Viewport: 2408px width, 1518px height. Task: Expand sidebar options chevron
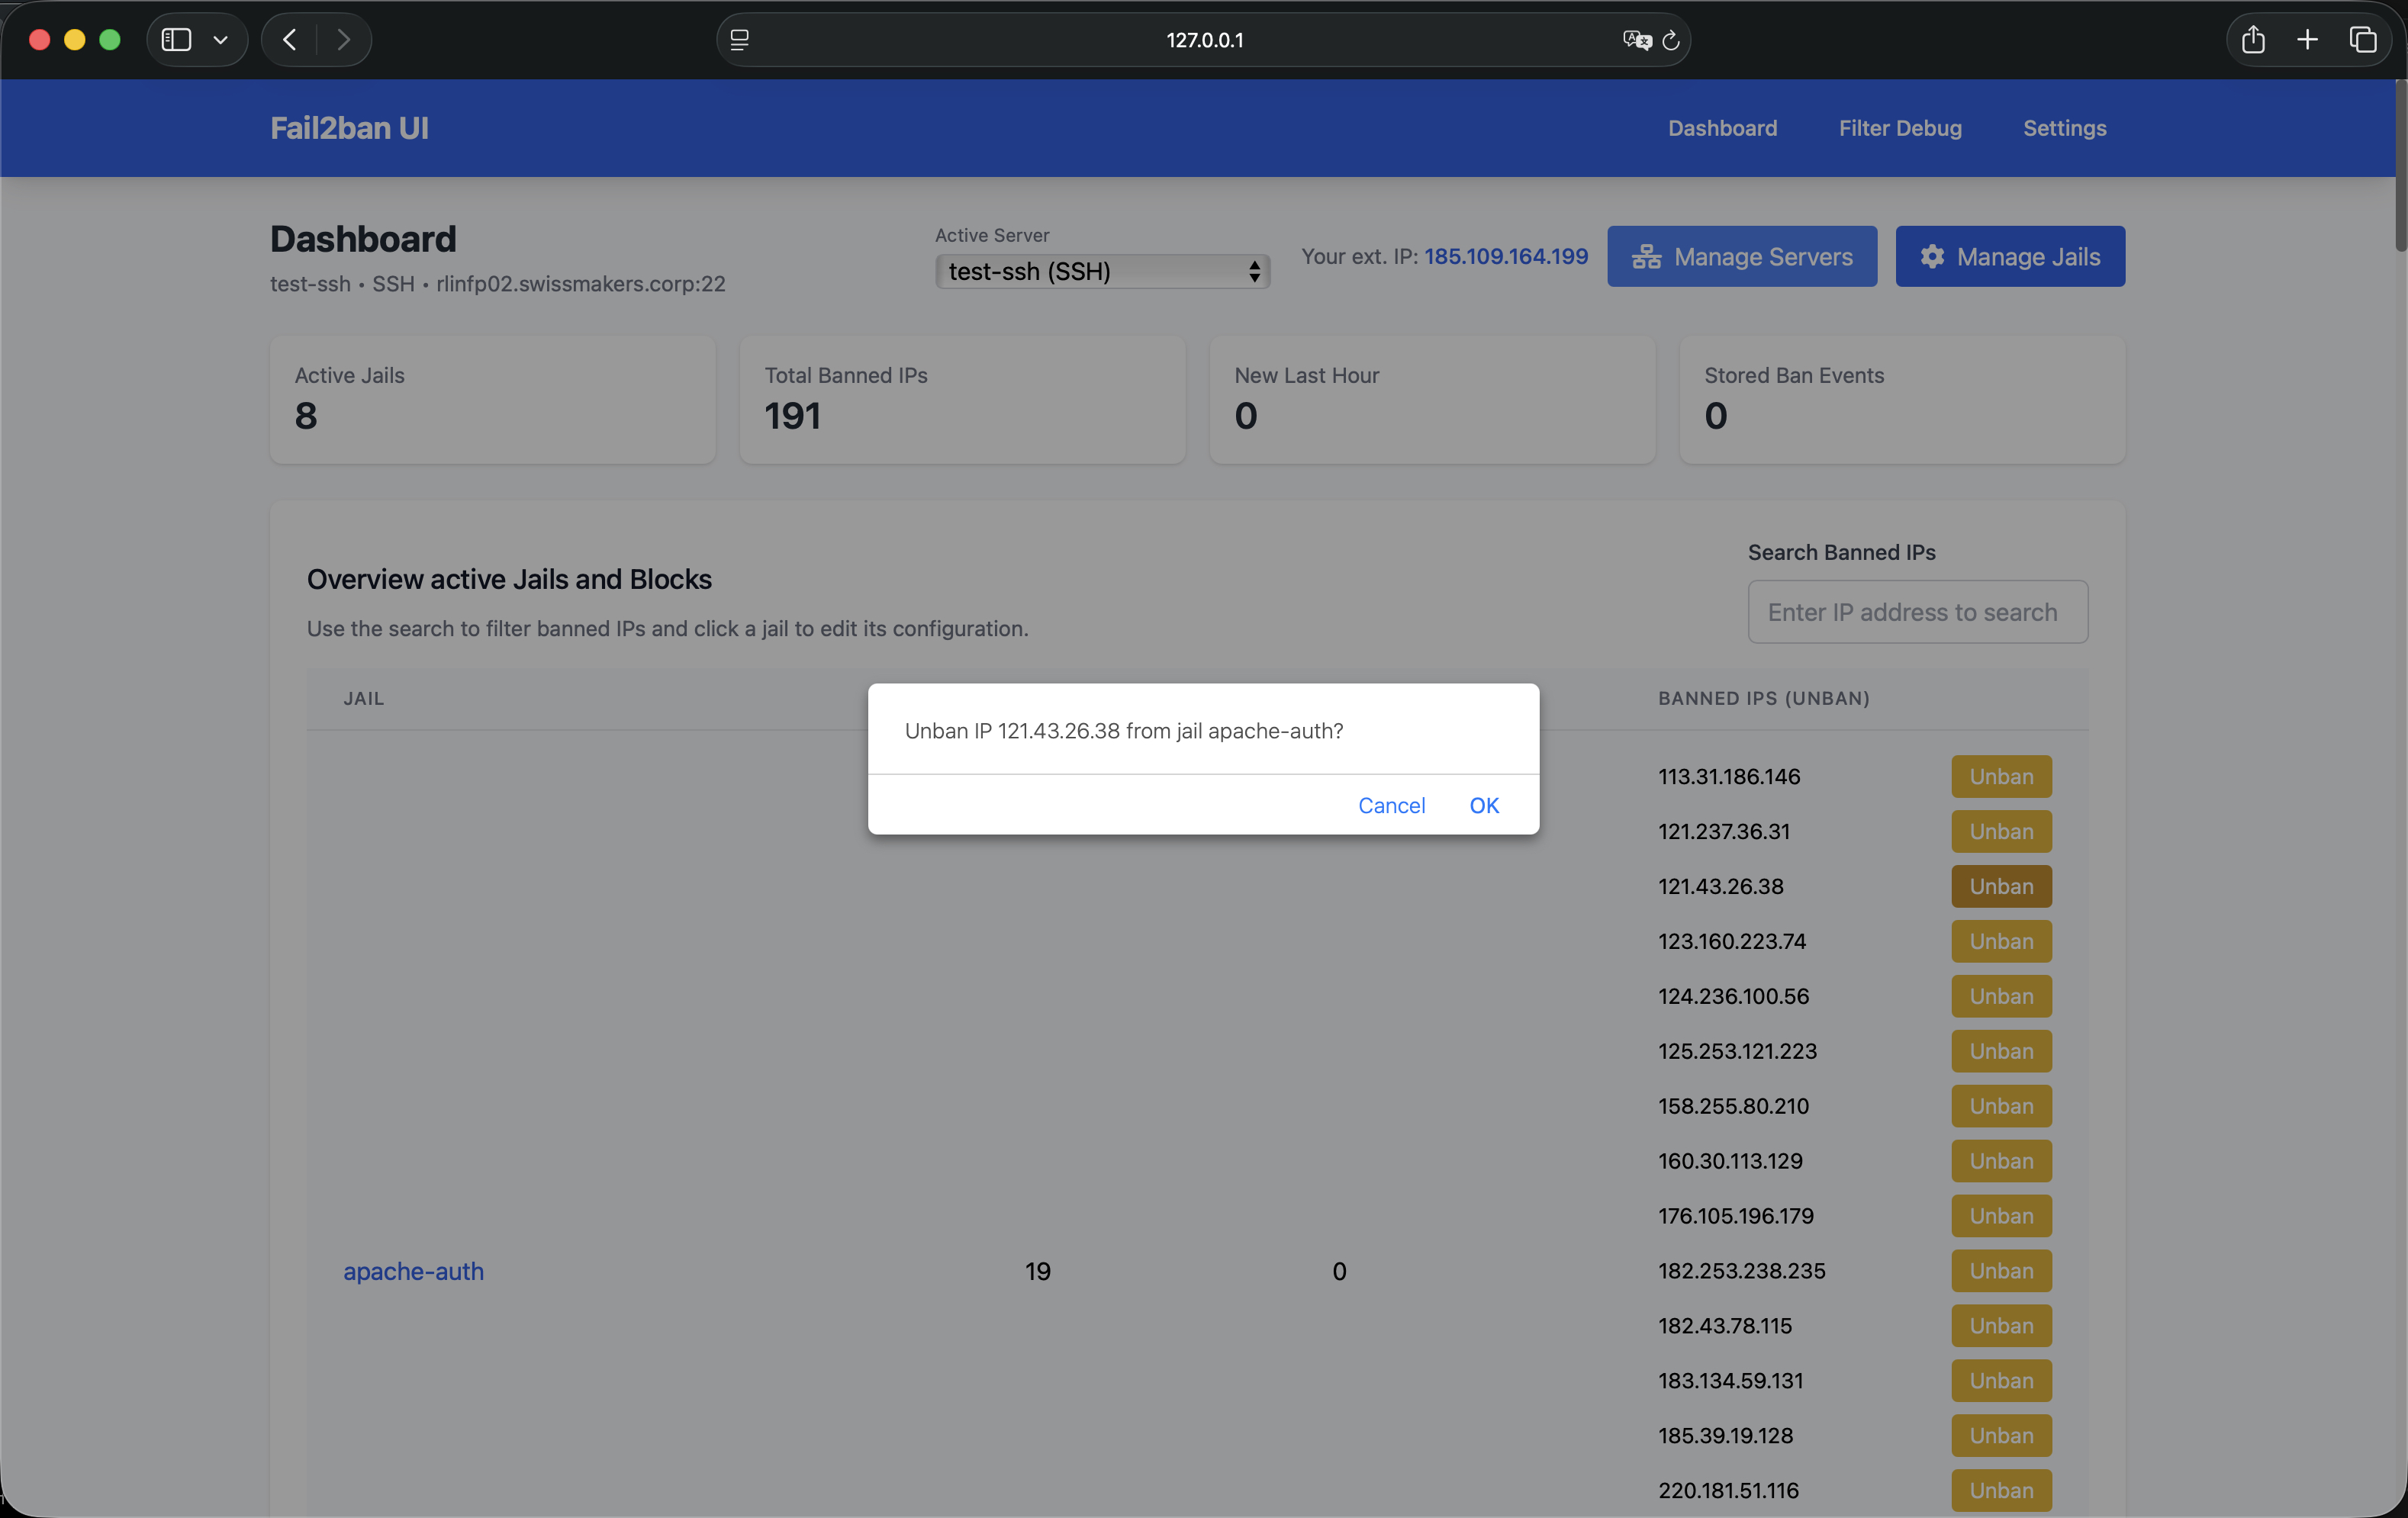pos(221,40)
